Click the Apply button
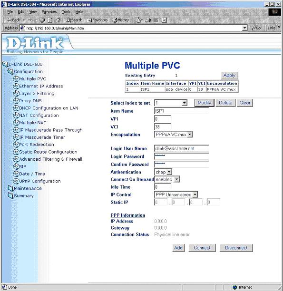The width and height of the screenshot is (283, 291). click(x=230, y=75)
